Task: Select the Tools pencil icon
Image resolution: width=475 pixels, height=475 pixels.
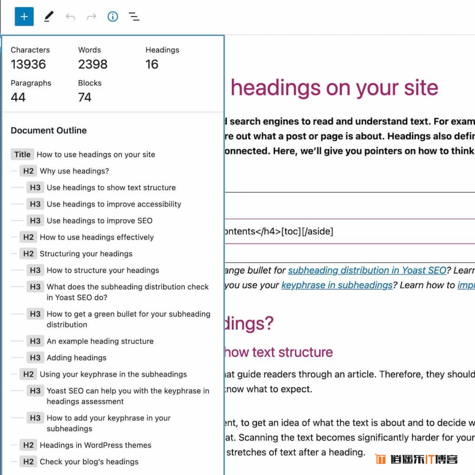Action: click(x=49, y=16)
